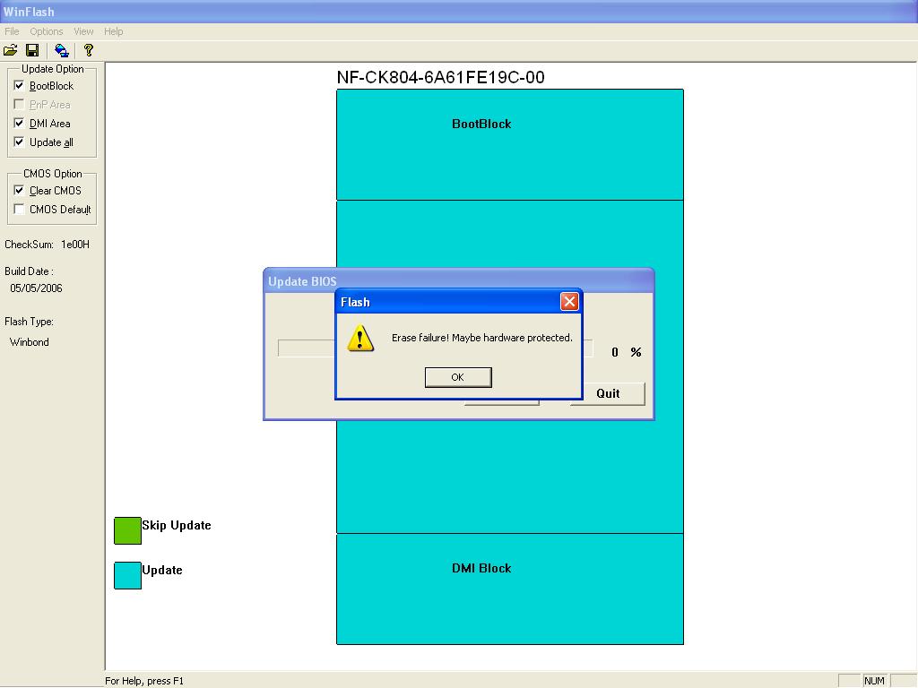Click the BootBlock region in the BIOS map
This screenshot has height=688, width=918.
(x=510, y=144)
